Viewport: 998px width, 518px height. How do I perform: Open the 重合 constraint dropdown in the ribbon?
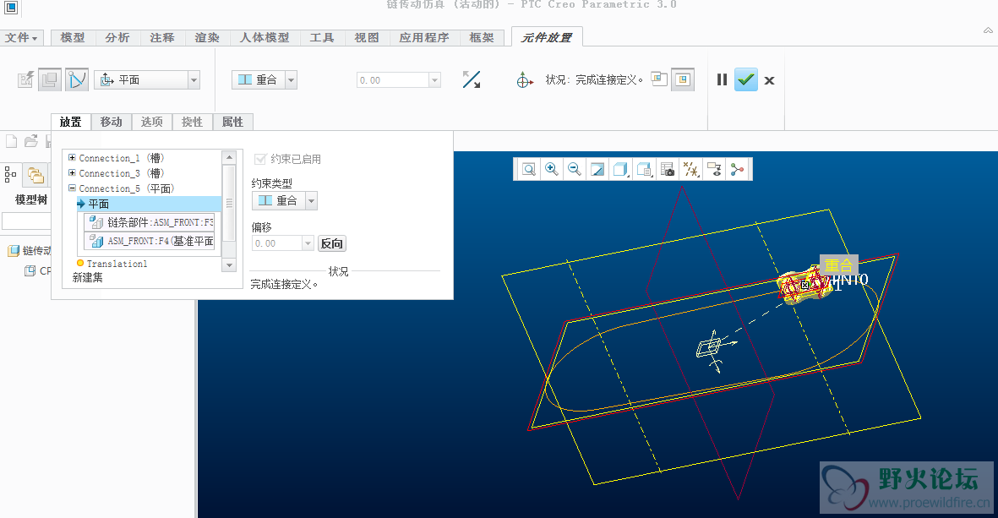(x=291, y=79)
